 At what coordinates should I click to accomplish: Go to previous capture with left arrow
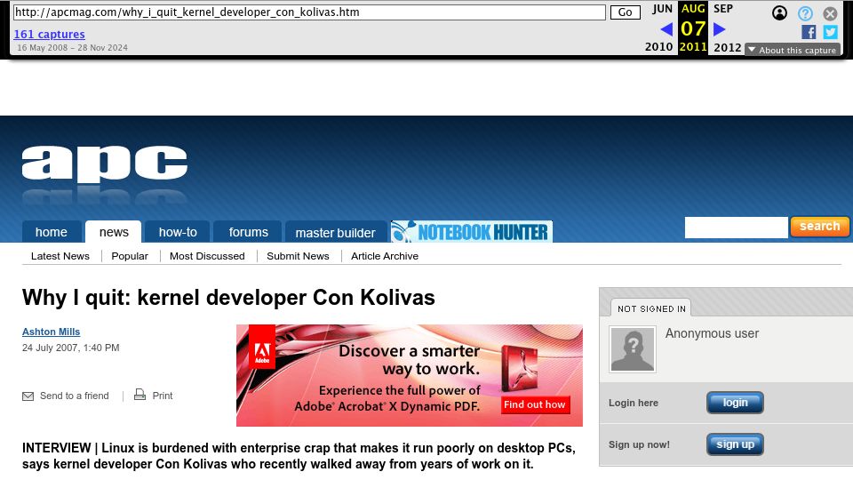(666, 29)
